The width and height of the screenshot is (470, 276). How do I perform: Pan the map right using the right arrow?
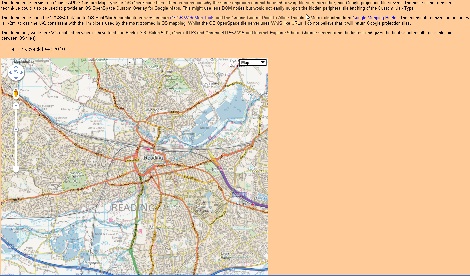click(22, 72)
